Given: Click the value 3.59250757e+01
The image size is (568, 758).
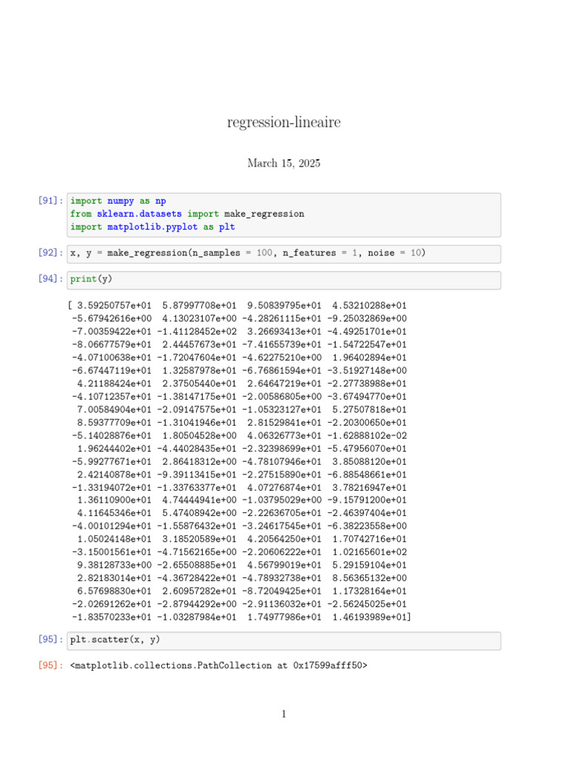Looking at the screenshot, I should pos(114,306).
